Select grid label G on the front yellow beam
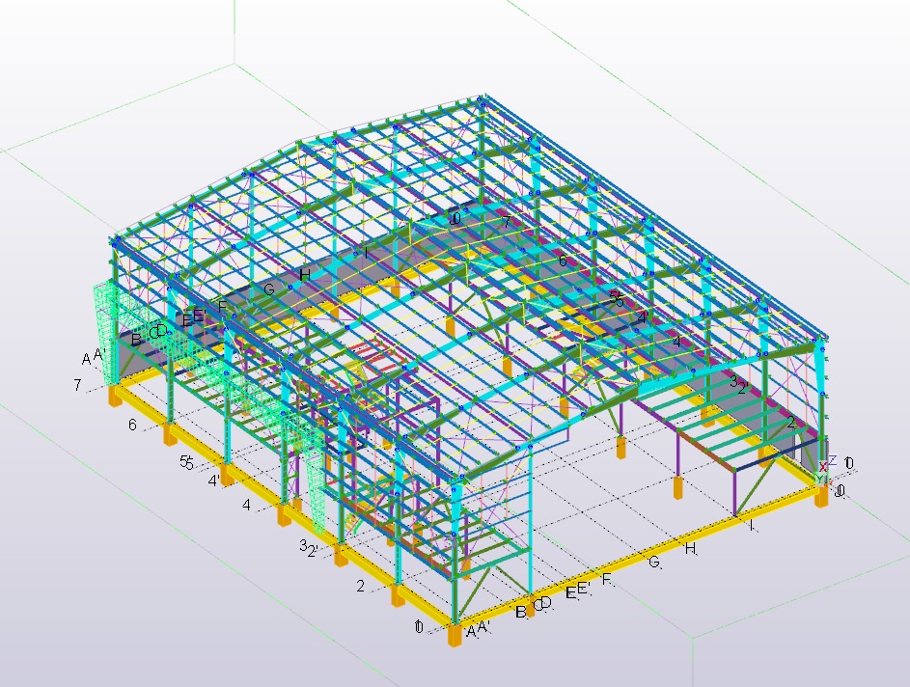 [653, 563]
